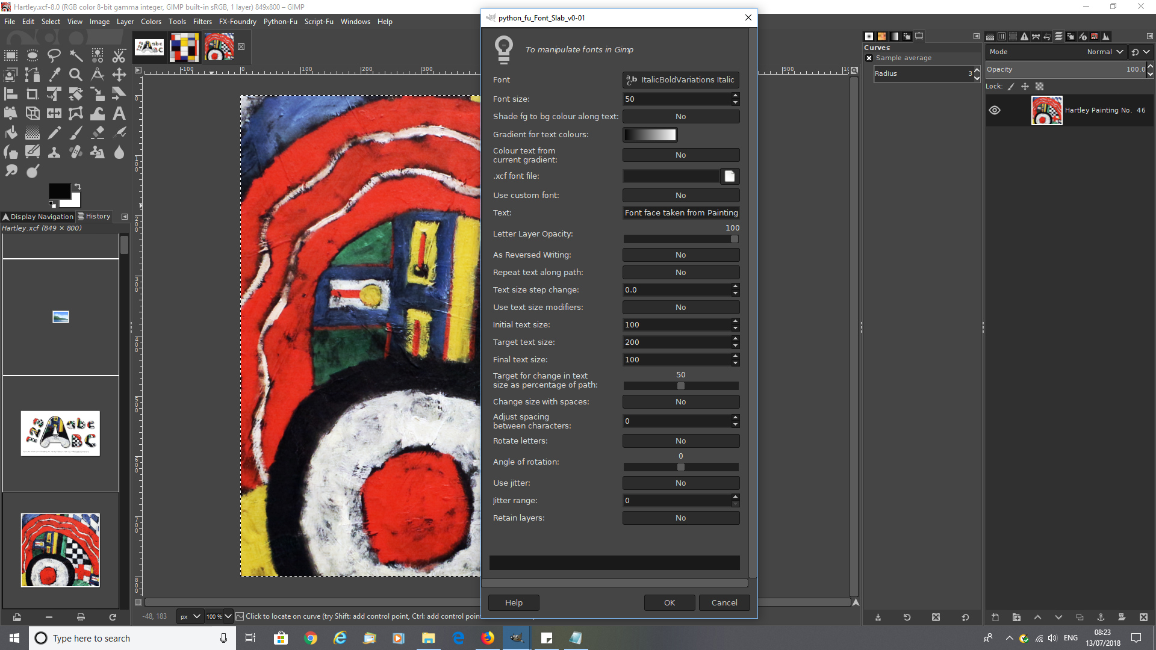Open the font file browser icon
The height and width of the screenshot is (650, 1156).
(x=730, y=176)
